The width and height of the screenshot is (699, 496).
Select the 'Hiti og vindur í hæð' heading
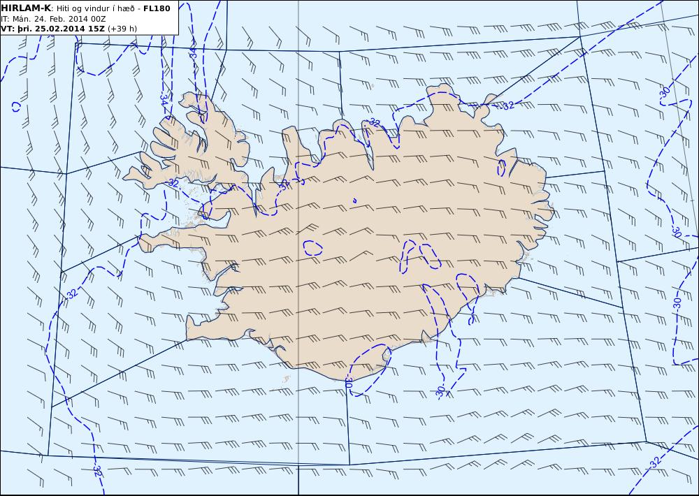pyautogui.click(x=94, y=8)
